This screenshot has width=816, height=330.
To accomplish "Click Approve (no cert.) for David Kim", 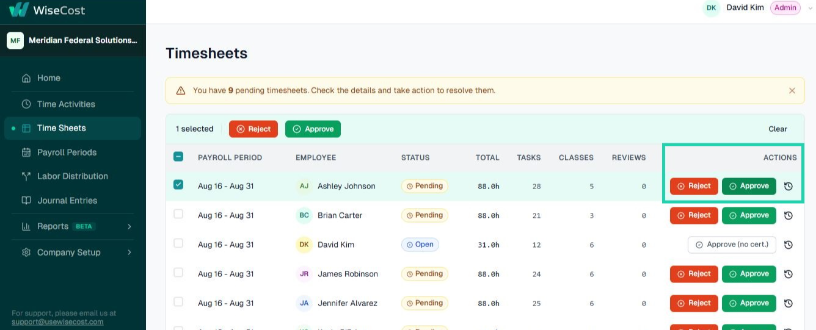I will [x=732, y=245].
